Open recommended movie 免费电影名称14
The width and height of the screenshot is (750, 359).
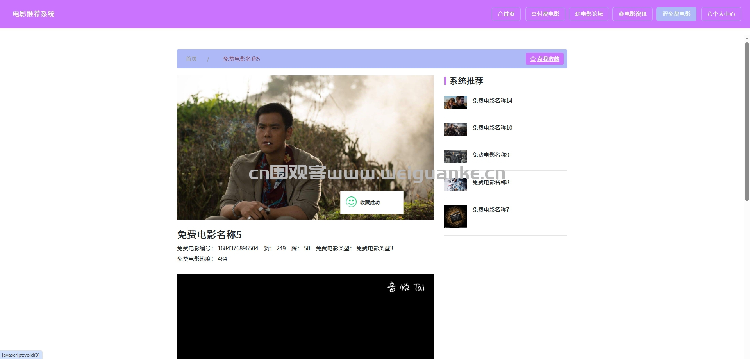492,101
